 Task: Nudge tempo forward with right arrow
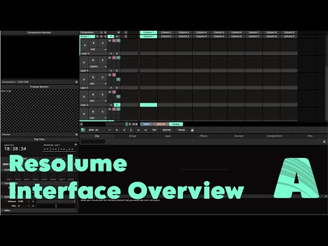[131, 130]
